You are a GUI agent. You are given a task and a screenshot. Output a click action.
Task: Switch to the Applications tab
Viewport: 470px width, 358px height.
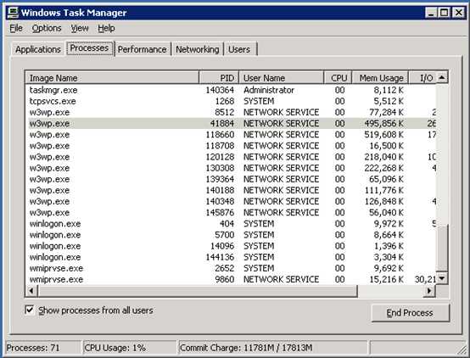tap(38, 49)
